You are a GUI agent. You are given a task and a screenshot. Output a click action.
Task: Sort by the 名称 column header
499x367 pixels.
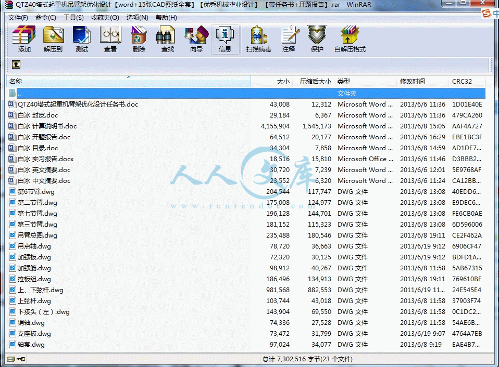[x=129, y=81]
